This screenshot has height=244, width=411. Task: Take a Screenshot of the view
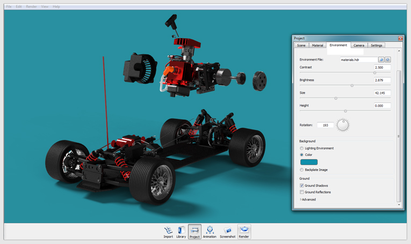(227, 232)
